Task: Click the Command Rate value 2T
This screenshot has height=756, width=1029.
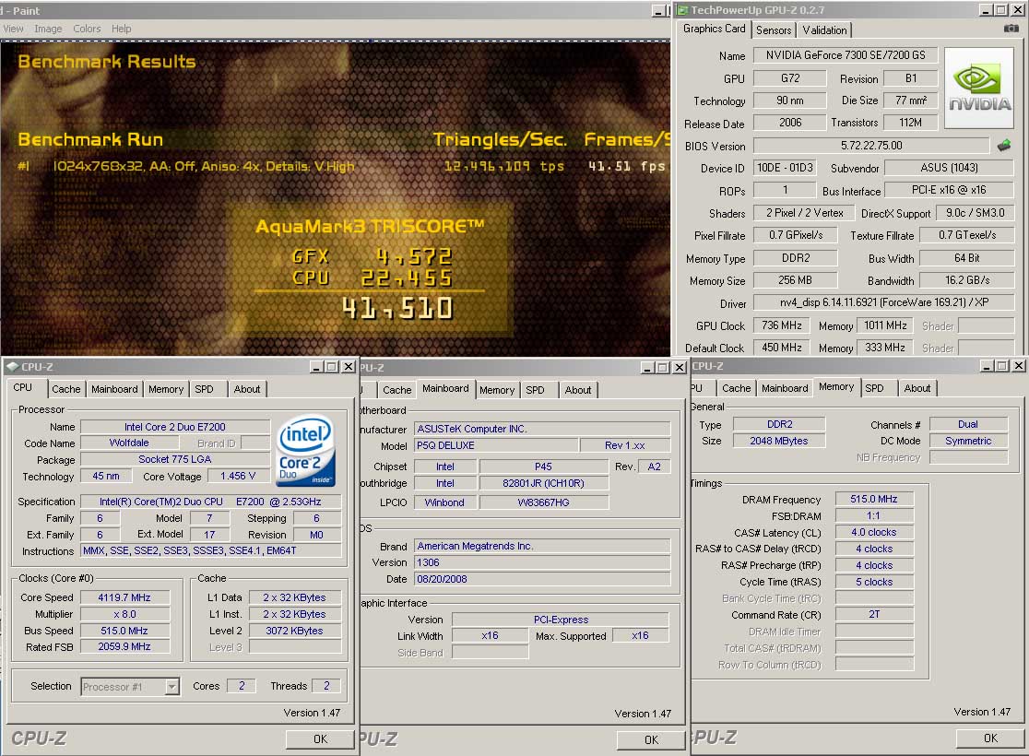Action: click(x=873, y=615)
